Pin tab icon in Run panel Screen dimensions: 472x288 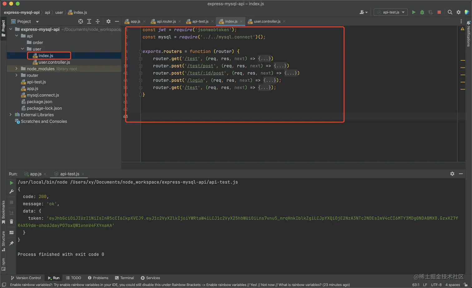coord(12,243)
